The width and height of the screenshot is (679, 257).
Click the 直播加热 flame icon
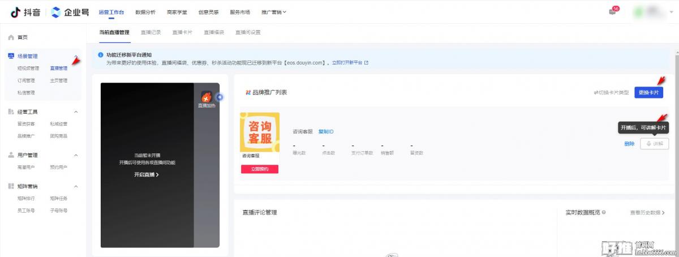pos(207,97)
